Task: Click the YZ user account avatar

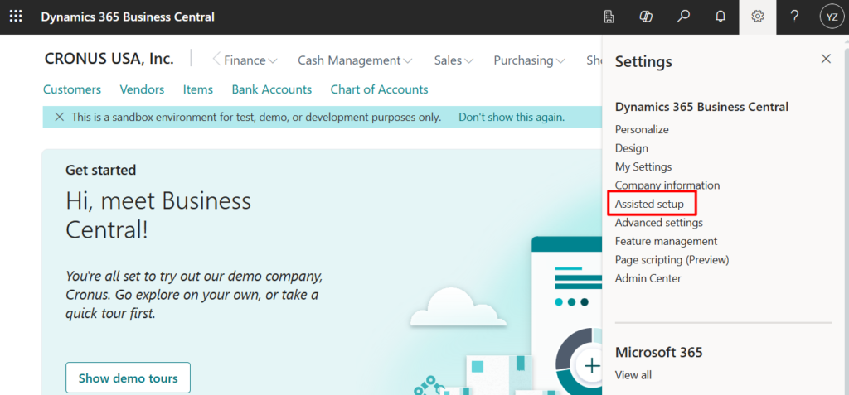Action: tap(832, 17)
